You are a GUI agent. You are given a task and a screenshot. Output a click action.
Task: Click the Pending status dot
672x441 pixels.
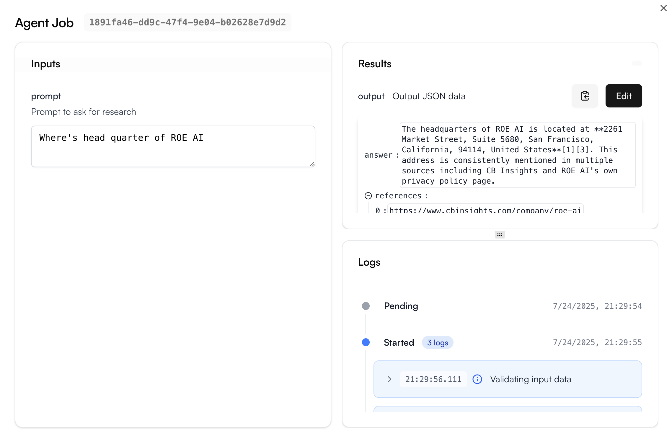point(366,306)
